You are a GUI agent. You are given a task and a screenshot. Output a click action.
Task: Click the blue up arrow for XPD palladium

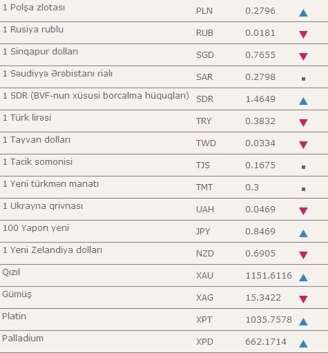[303, 344]
